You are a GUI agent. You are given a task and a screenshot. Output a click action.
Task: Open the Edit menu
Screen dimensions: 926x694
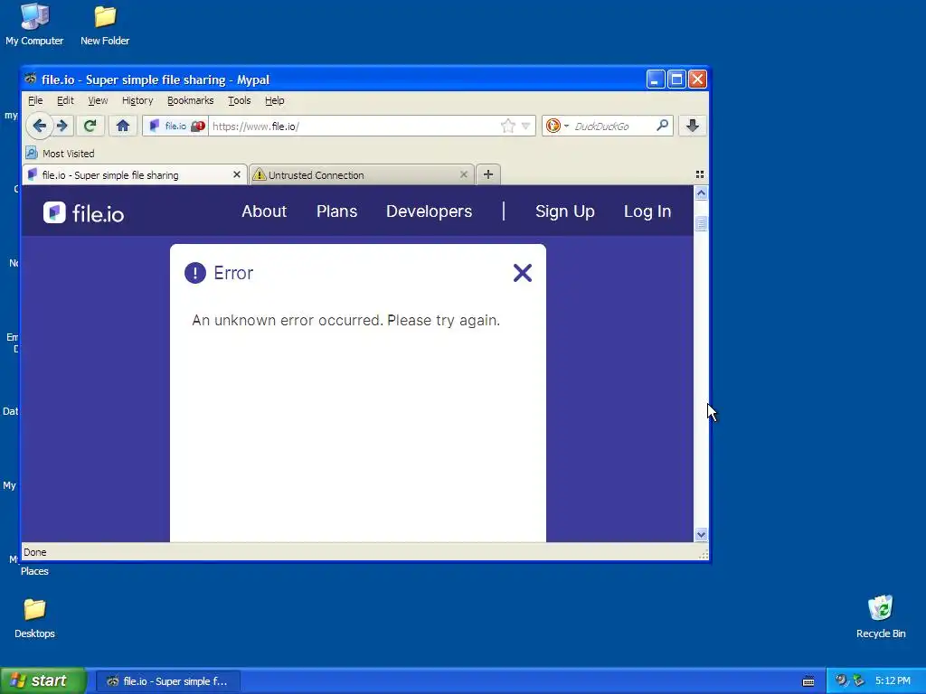pyautogui.click(x=65, y=100)
